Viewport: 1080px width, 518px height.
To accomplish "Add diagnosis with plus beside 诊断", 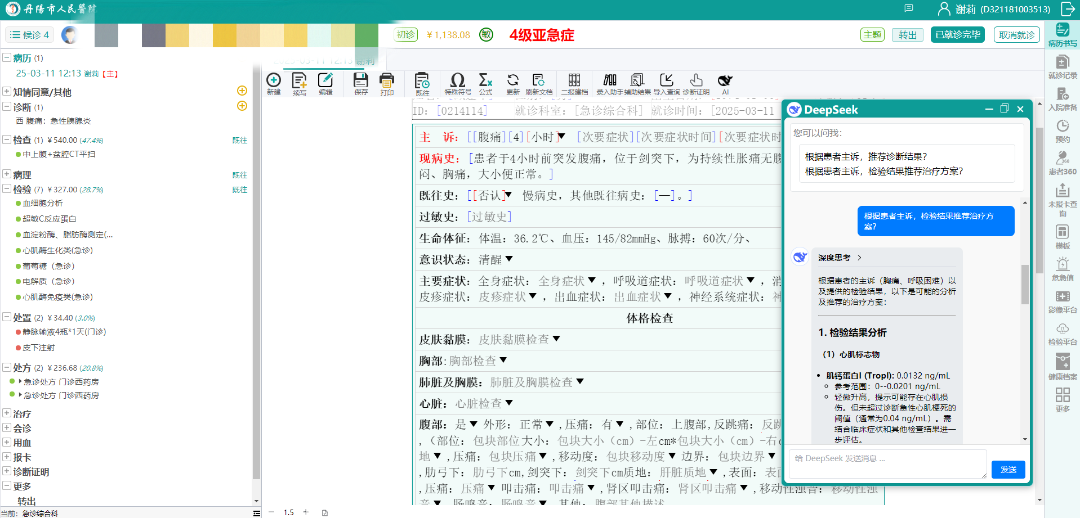I will tap(242, 106).
